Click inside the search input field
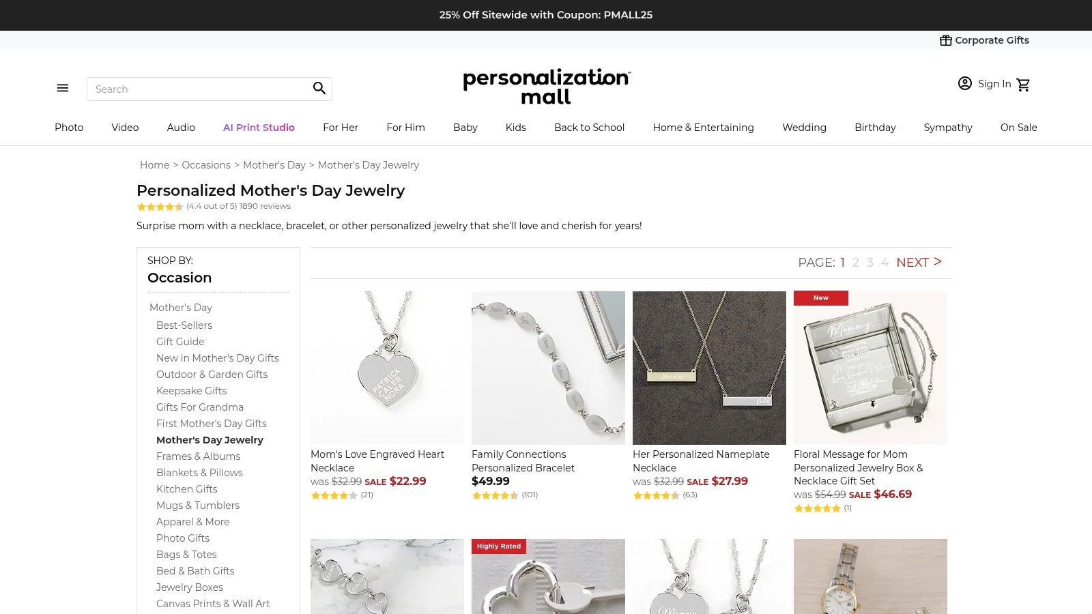 [x=198, y=89]
